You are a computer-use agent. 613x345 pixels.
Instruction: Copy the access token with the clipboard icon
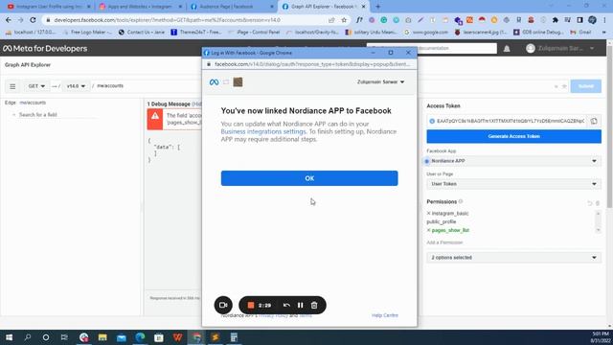[594, 121]
